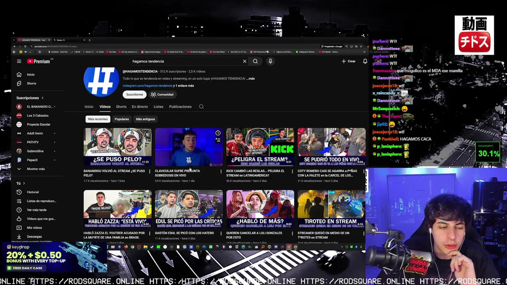This screenshot has height=285, width=507.
Task: Open '¿PELIGRA EL STREAM?' video thumbnail
Action: tap(260, 147)
